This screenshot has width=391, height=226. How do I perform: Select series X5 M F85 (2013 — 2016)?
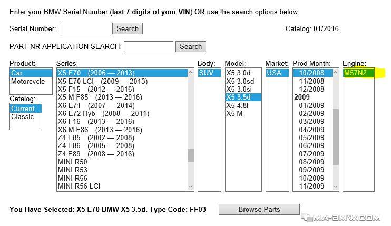click(x=122, y=97)
